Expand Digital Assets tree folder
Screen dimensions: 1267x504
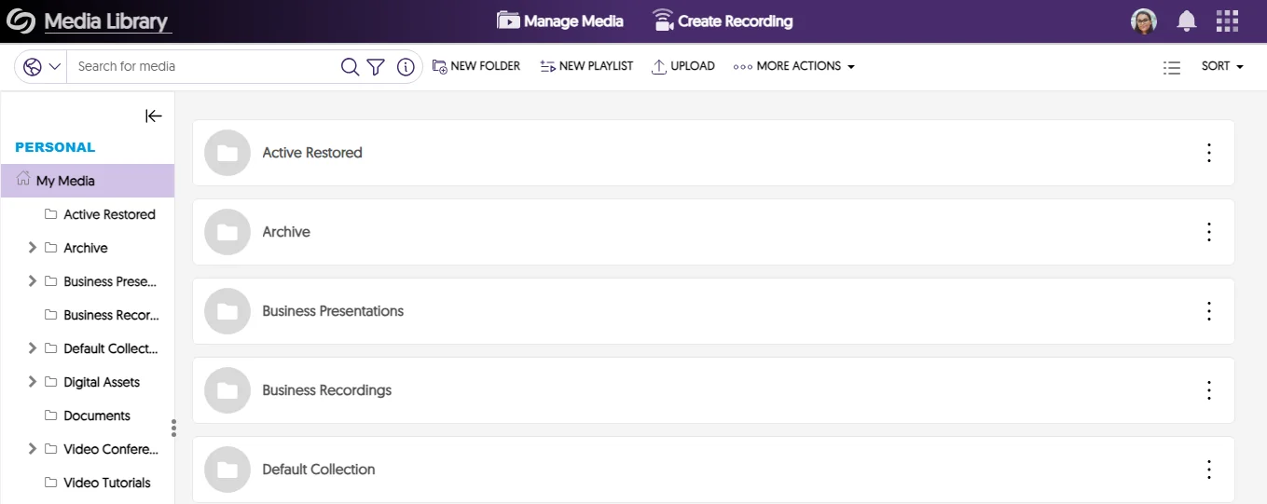coord(33,382)
